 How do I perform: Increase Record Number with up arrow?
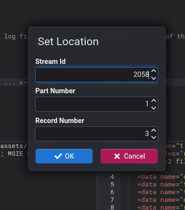154,130
